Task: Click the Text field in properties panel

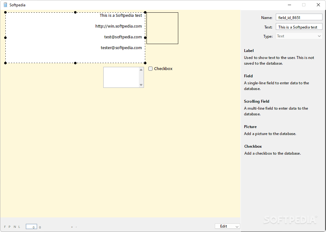Action: (299, 27)
